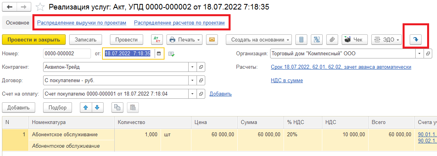The image size is (437, 156).
Task: Click the Записать button
Action: [85, 39]
